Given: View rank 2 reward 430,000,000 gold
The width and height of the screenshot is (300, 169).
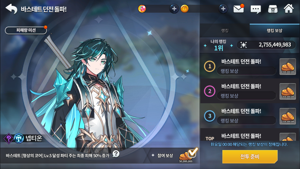Looking at the screenshot, I should point(288,91).
